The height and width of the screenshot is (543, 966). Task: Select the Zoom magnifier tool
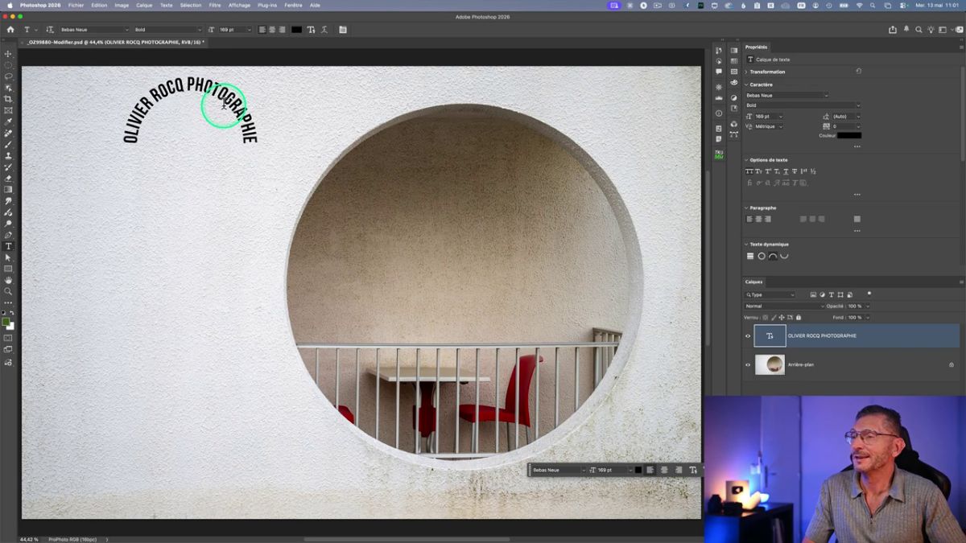tap(8, 291)
